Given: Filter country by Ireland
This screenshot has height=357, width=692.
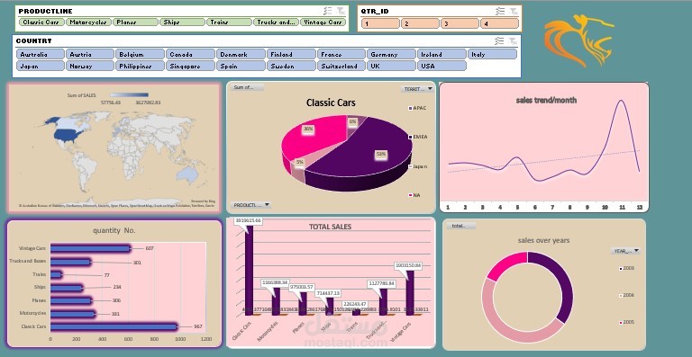Looking at the screenshot, I should click(442, 54).
